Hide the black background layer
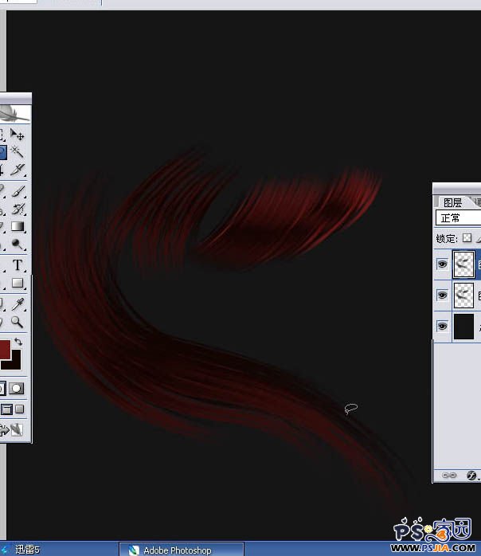This screenshot has height=556, width=481. [442, 326]
